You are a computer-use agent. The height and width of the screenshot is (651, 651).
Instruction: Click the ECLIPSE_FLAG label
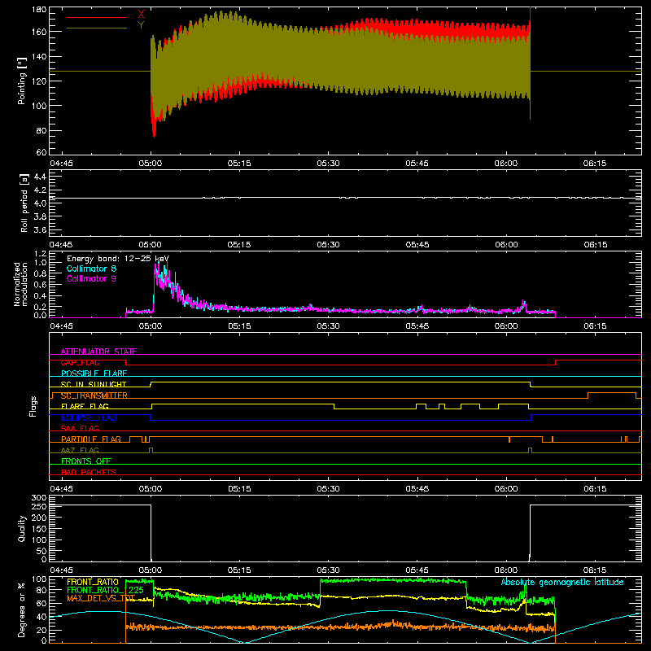(x=89, y=417)
